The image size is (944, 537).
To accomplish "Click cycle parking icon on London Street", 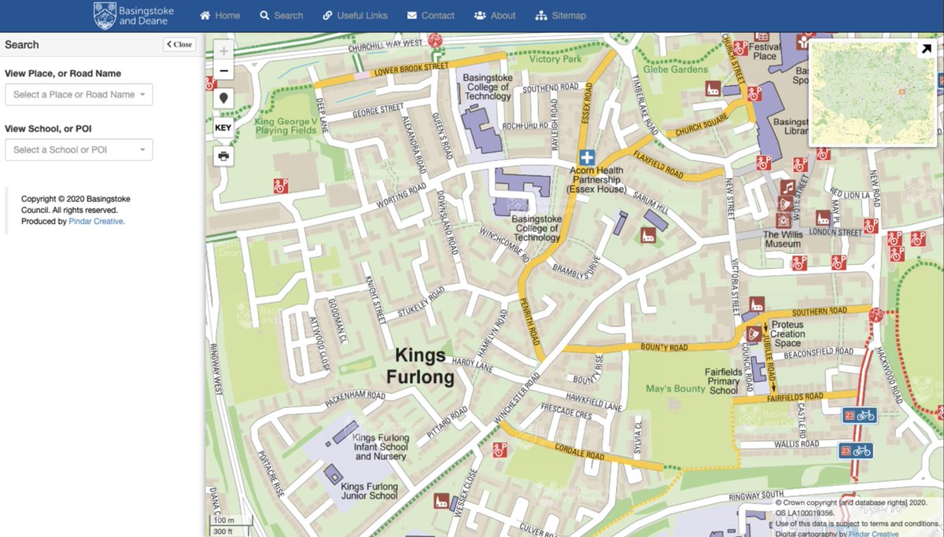I will 871,226.
